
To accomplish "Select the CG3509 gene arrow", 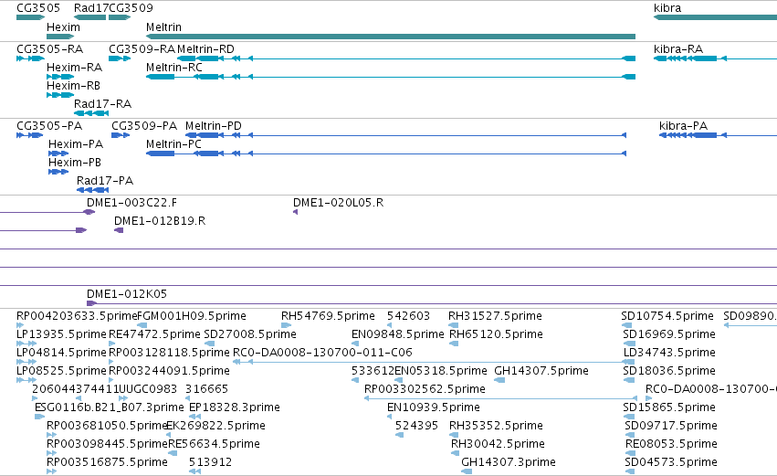I will 120,17.
